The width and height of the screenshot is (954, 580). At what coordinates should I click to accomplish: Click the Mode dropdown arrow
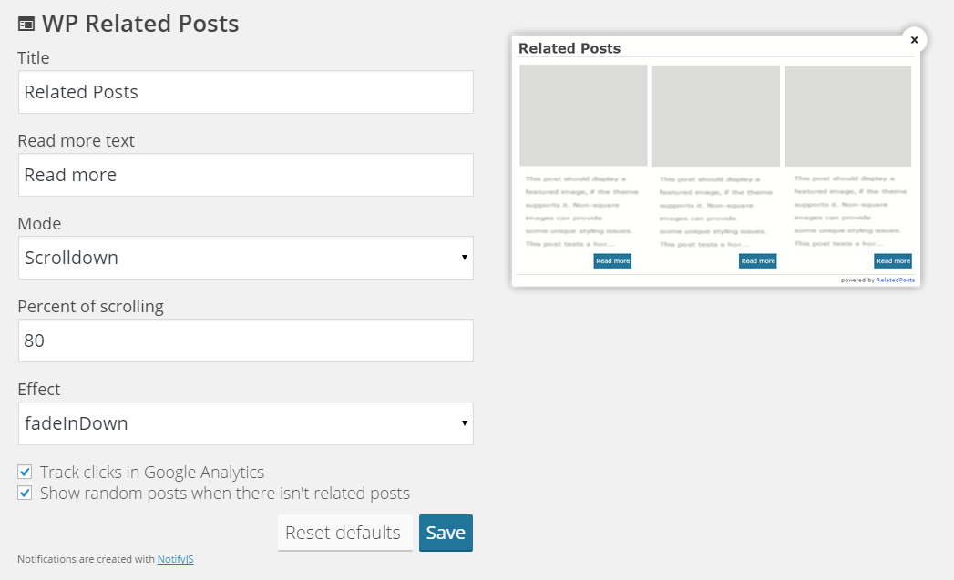(x=464, y=257)
